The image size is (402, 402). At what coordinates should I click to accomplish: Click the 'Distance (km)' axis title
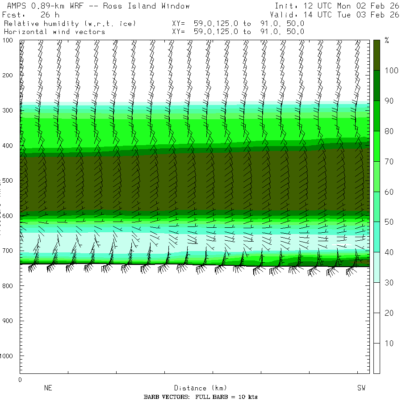(201, 388)
